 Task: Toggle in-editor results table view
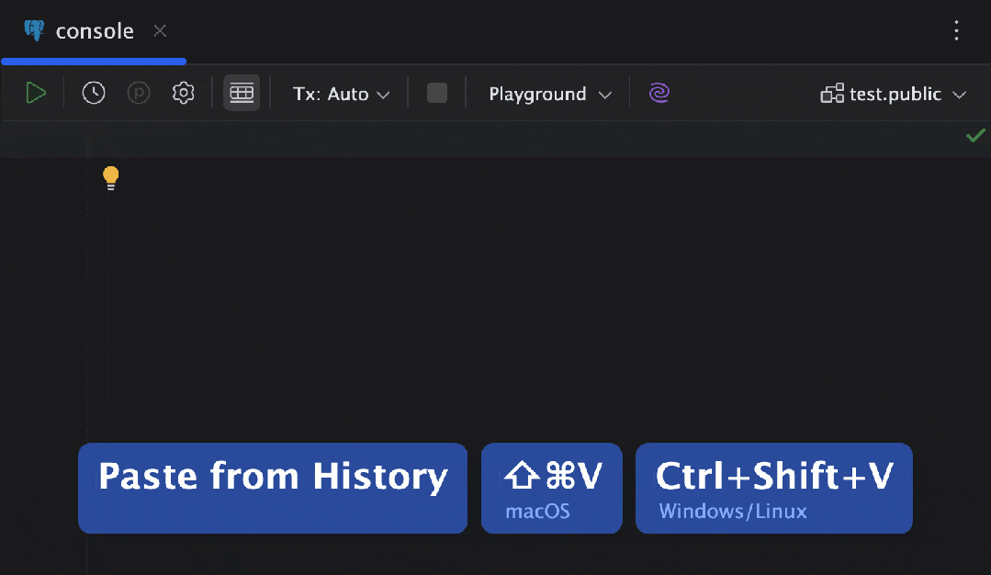(242, 94)
